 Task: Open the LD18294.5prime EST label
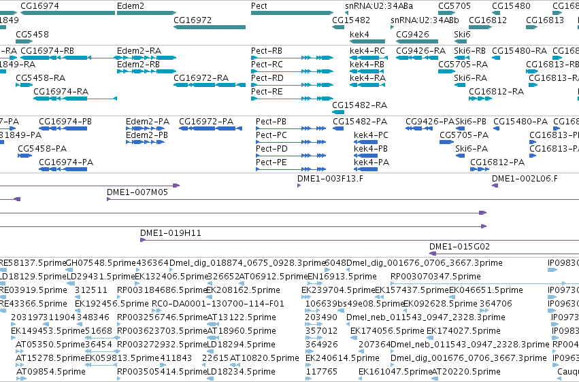coord(241,345)
